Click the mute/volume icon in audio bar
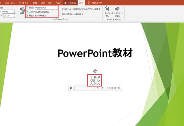The image size is (184, 126). 119,88
